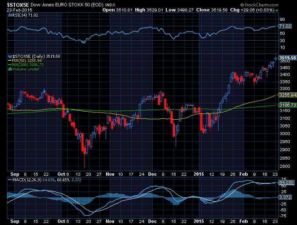
Task: Click the 64.030 MACD value tag
Action: 286,183
